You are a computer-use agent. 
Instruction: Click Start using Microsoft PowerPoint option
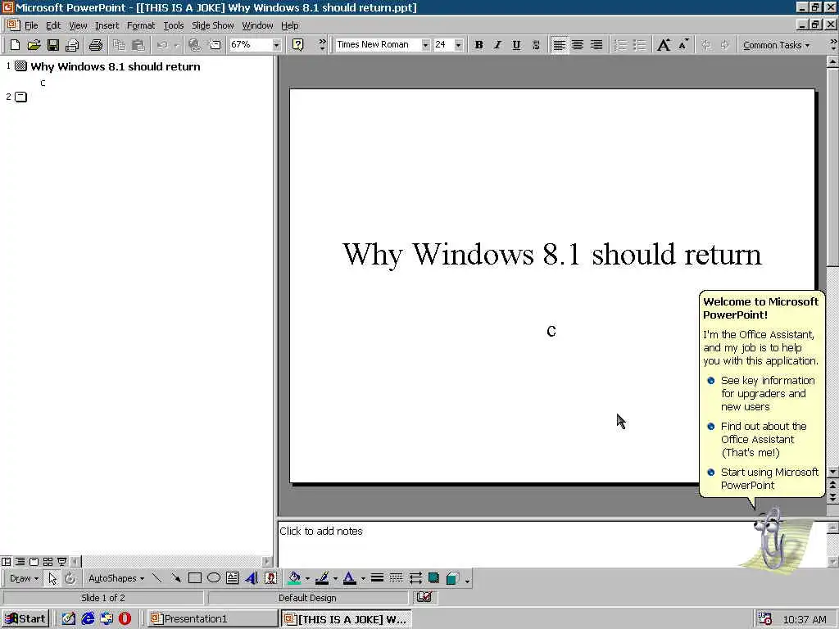[x=763, y=478]
